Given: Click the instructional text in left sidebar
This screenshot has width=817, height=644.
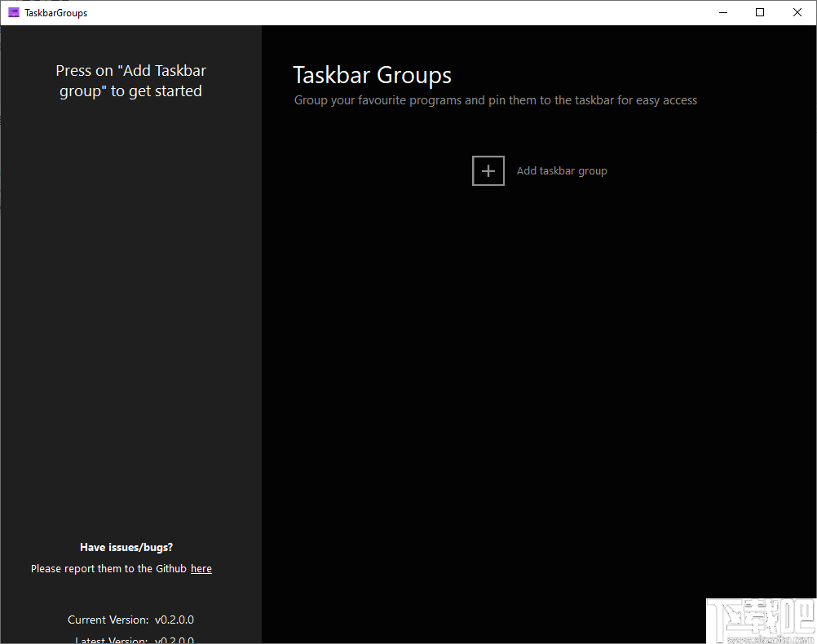Looking at the screenshot, I should (130, 80).
